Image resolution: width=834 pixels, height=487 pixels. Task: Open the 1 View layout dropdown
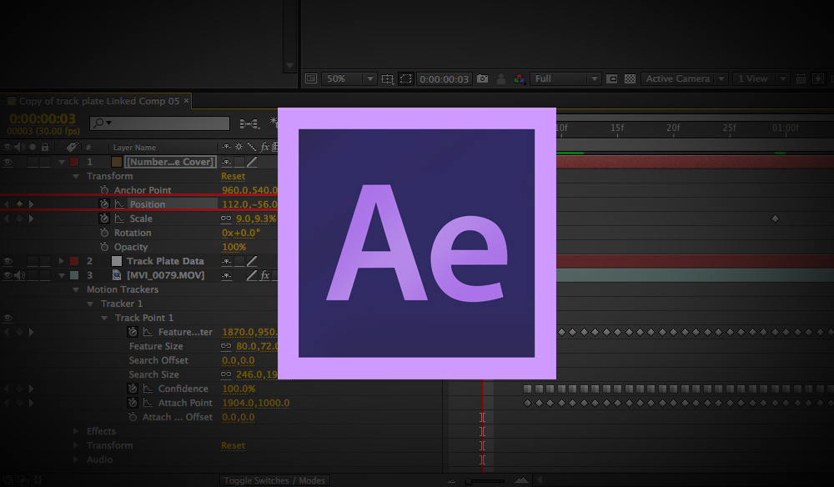pos(761,78)
